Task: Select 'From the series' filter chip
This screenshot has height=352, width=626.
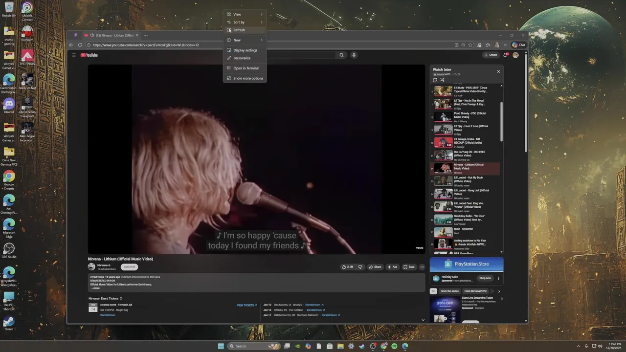Action: (449, 291)
